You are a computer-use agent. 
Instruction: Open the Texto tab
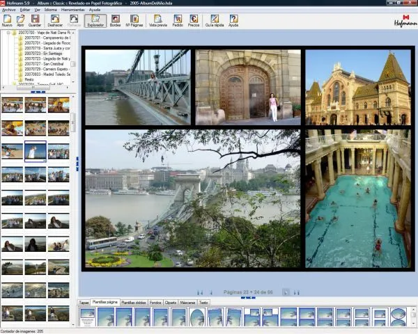click(x=203, y=303)
